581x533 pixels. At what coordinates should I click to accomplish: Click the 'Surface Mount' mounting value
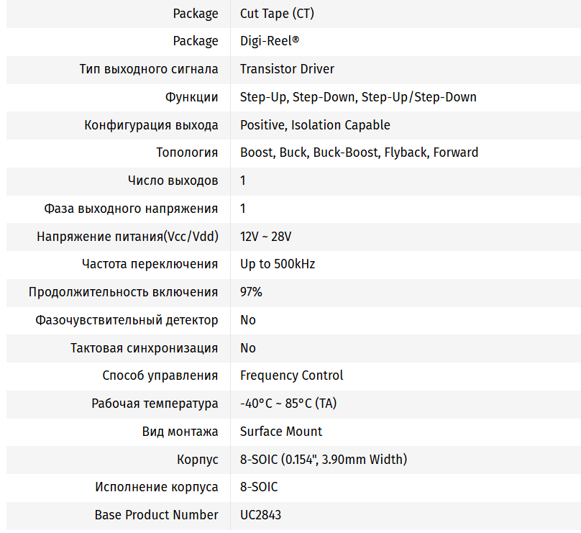tap(281, 432)
